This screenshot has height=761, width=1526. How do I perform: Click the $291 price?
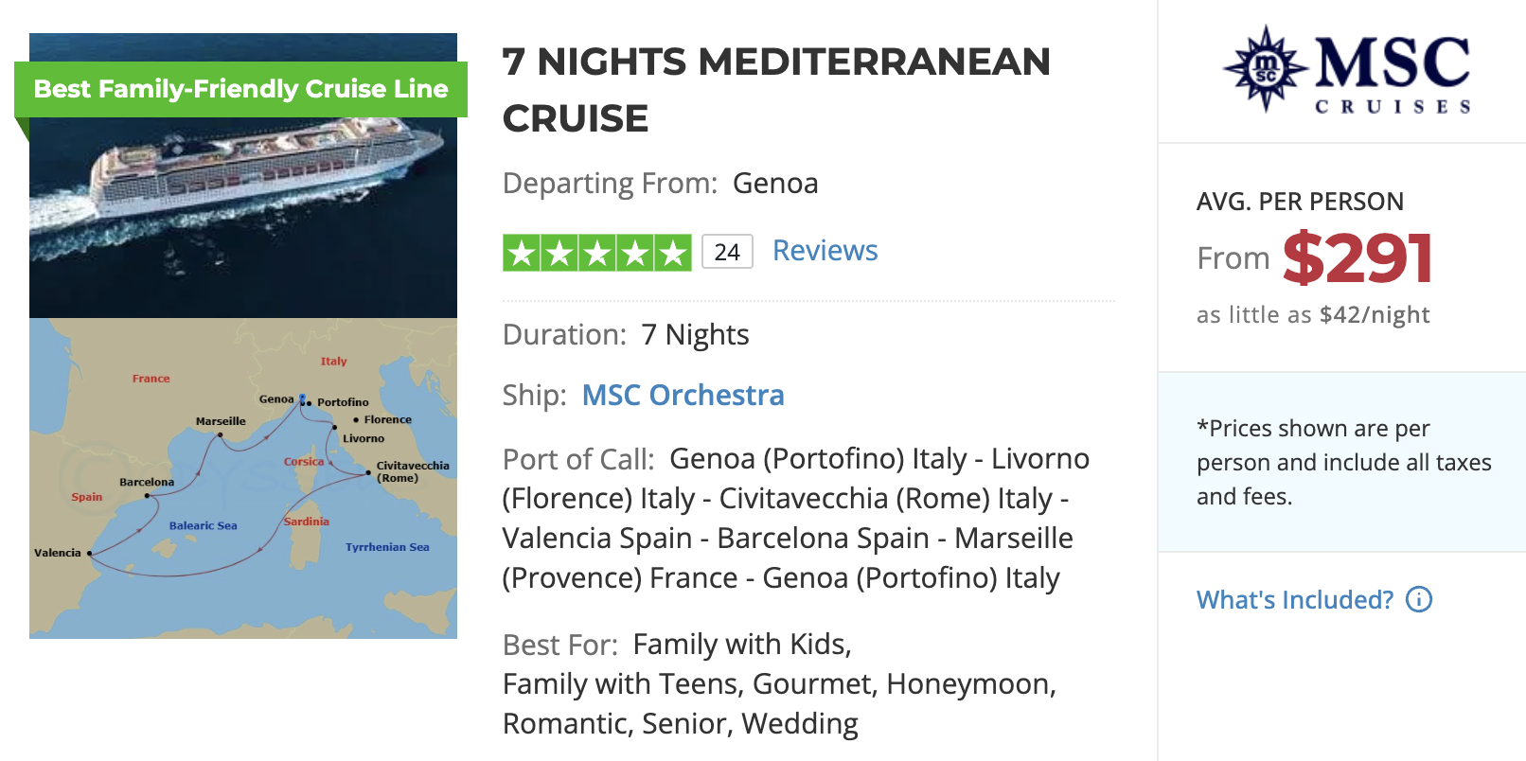click(x=1358, y=256)
